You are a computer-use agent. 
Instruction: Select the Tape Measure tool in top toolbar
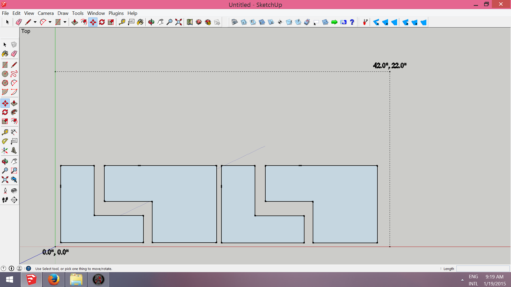(x=122, y=22)
